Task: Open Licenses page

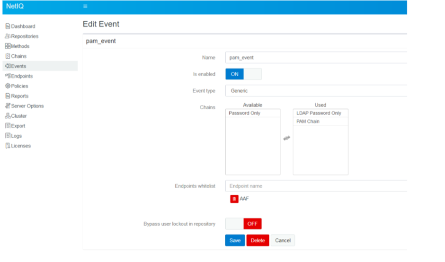Action: pyautogui.click(x=21, y=146)
